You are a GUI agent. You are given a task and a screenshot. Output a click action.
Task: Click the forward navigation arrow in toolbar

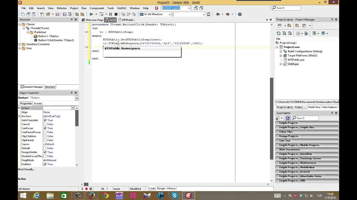click(x=228, y=14)
